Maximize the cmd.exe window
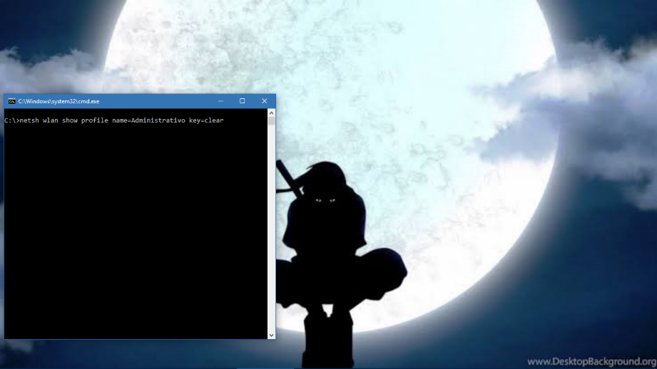Image resolution: width=657 pixels, height=369 pixels. pos(243,101)
